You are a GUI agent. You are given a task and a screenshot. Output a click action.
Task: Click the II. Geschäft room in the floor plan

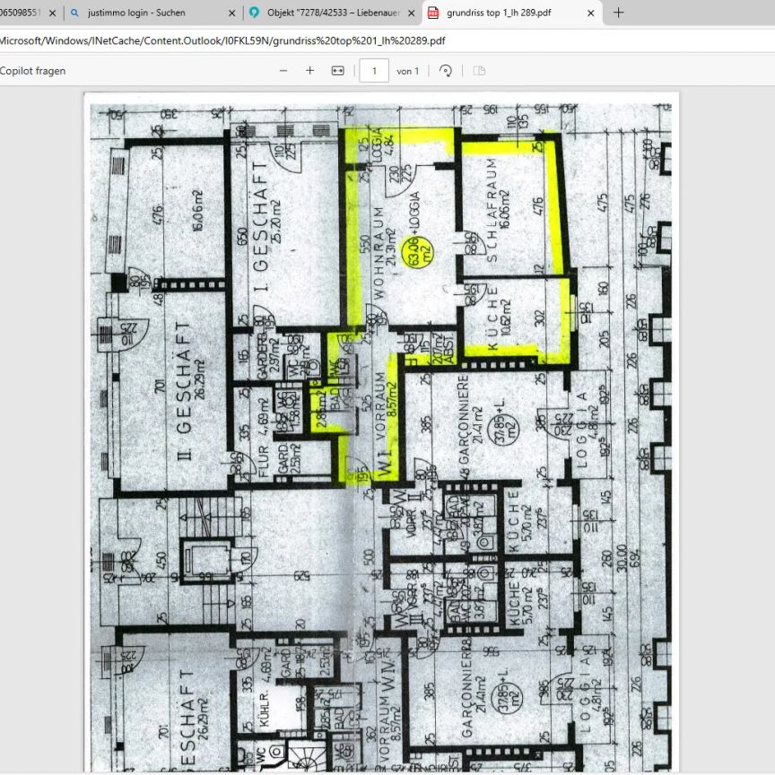tap(173, 395)
